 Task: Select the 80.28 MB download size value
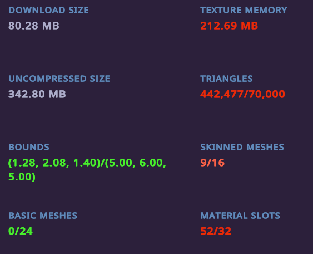tap(34, 26)
